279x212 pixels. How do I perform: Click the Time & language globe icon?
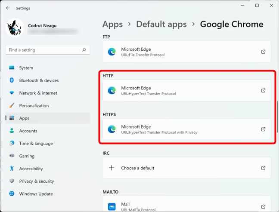point(12,143)
